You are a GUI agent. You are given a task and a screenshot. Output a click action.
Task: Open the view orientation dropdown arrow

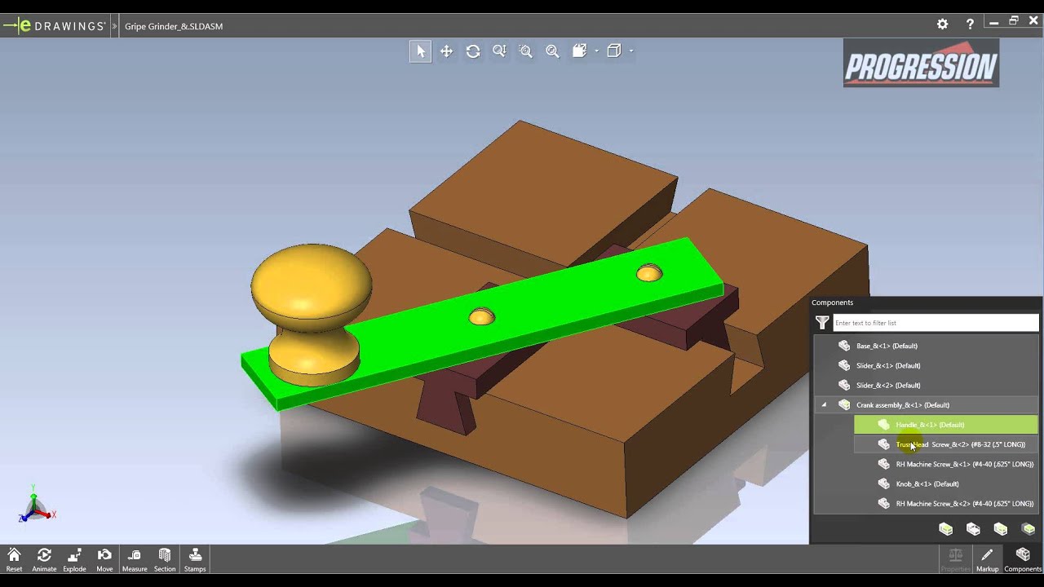[596, 51]
